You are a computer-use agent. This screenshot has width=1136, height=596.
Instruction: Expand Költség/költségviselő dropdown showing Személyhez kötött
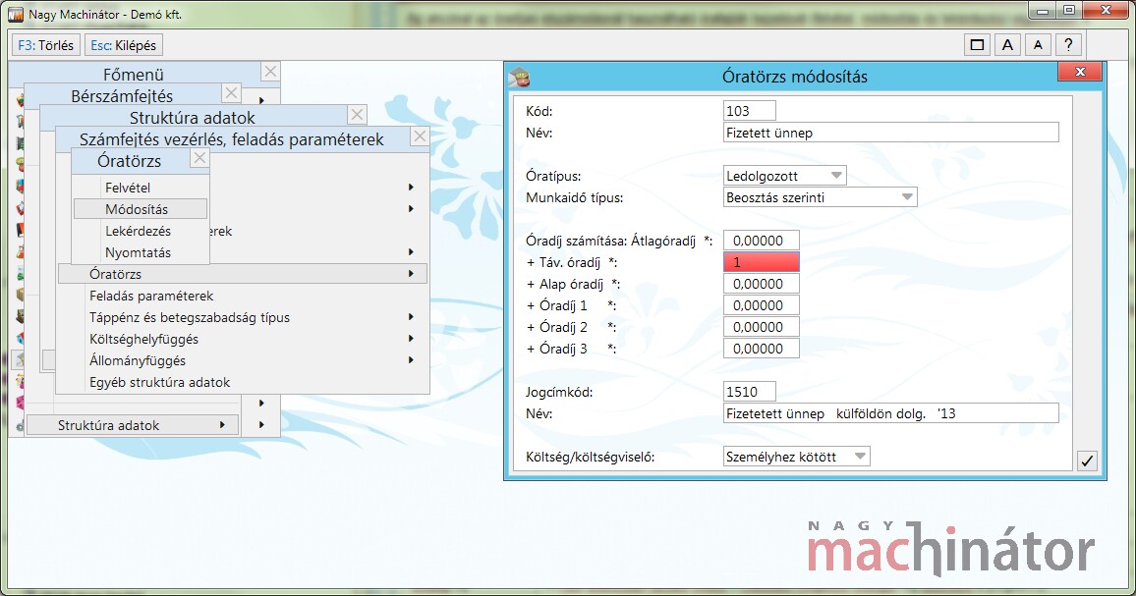860,457
